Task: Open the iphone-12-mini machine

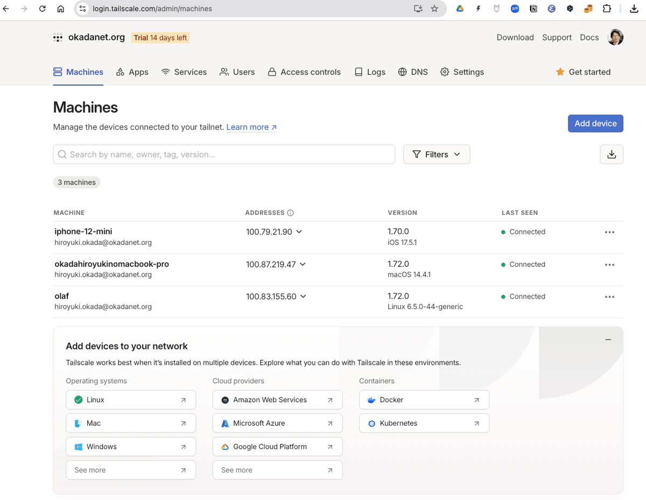Action: [83, 231]
